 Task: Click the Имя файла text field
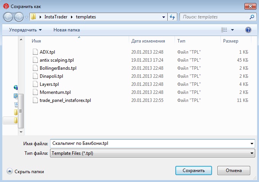(149, 143)
